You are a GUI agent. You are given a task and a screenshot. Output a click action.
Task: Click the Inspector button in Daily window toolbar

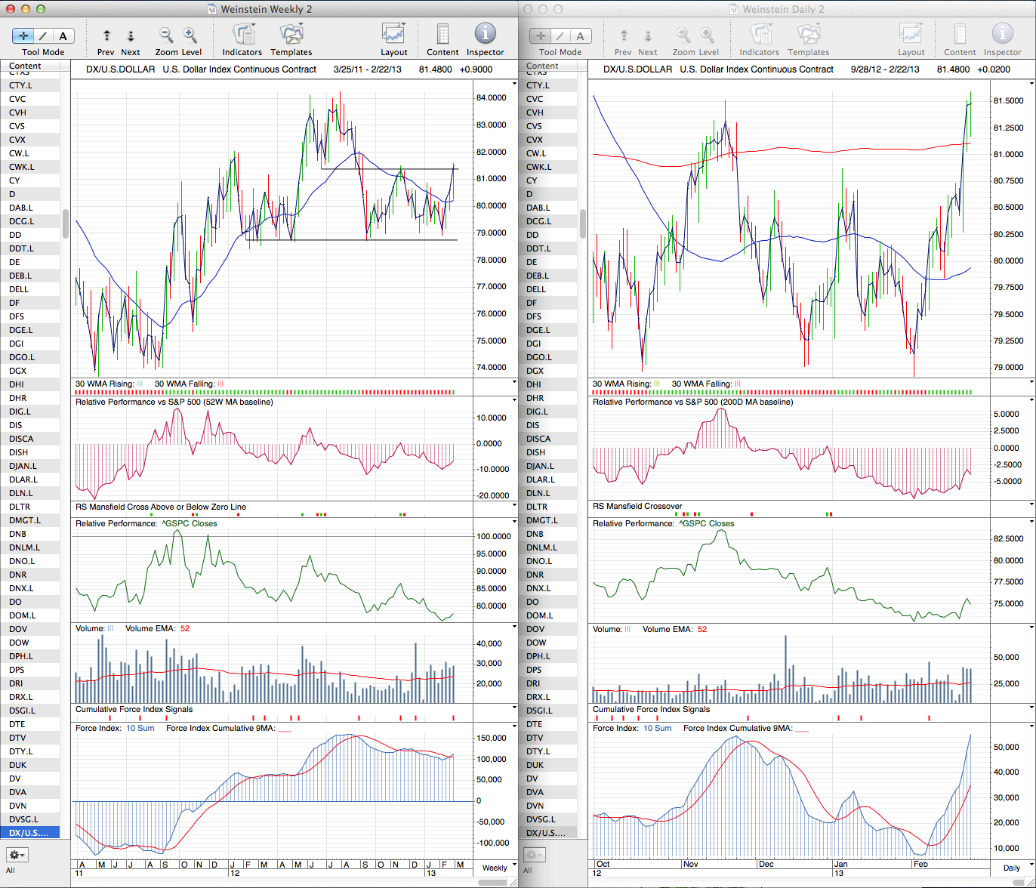click(x=1002, y=35)
